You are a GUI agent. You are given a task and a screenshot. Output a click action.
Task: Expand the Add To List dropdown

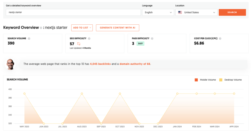pyautogui.click(x=82, y=28)
